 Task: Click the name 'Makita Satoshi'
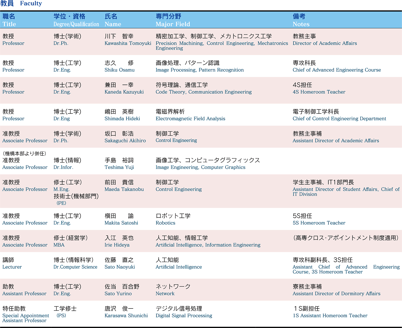(121, 223)
